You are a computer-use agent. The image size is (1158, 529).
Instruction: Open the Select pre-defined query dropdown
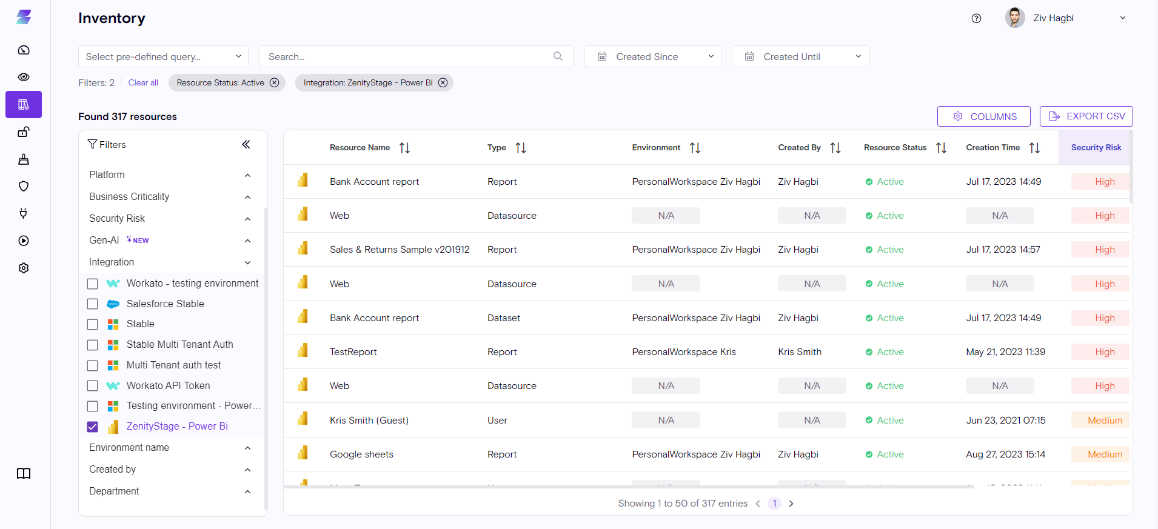point(163,56)
